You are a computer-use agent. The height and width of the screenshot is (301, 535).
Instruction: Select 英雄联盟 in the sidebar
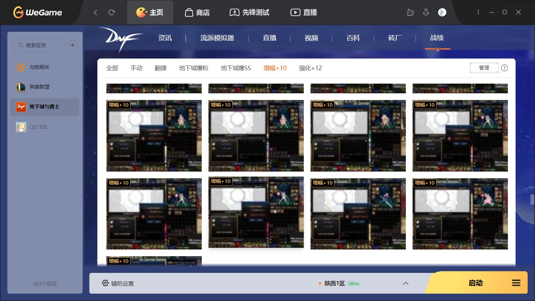click(44, 87)
